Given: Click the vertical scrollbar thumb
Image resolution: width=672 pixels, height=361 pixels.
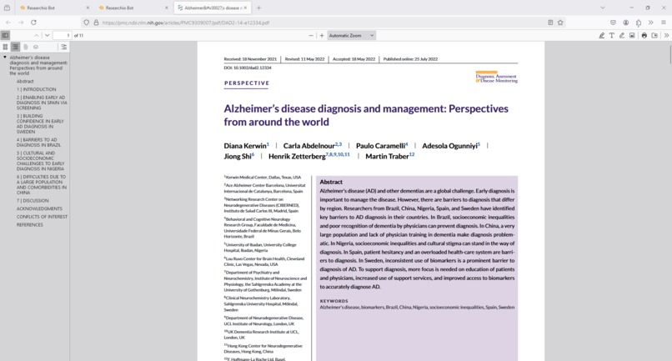Looking at the screenshot, I should tap(670, 54).
